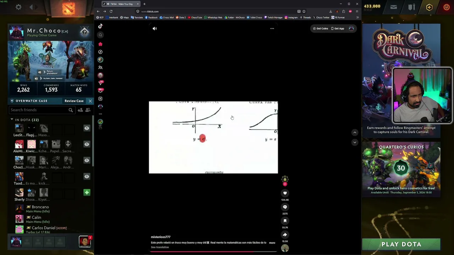Click Get Coins on TikTok

321,28
